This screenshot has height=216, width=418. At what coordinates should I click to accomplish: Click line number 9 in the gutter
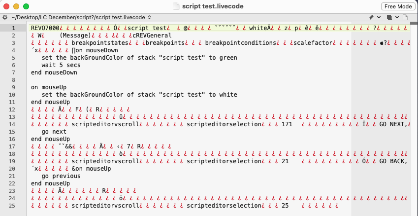[x=14, y=87]
